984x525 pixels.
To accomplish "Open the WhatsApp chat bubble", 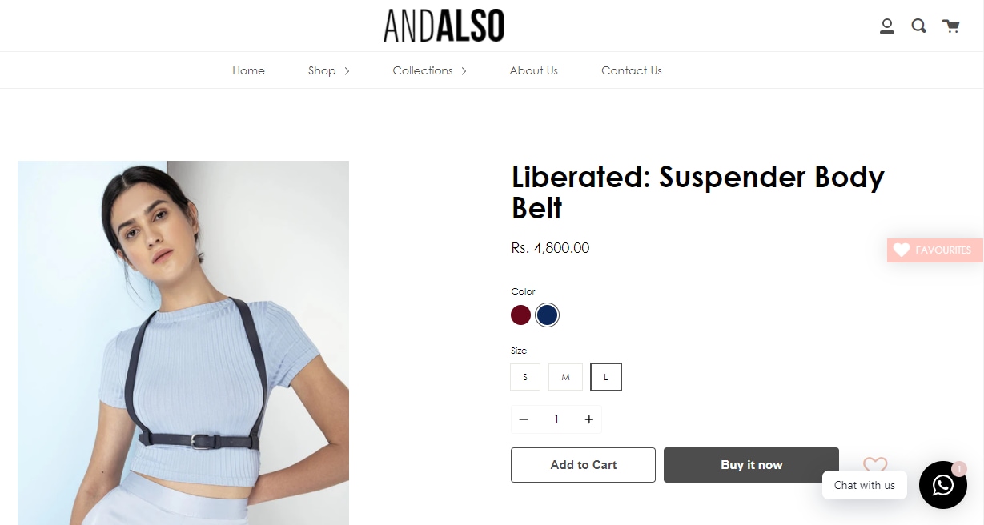I will tap(943, 485).
